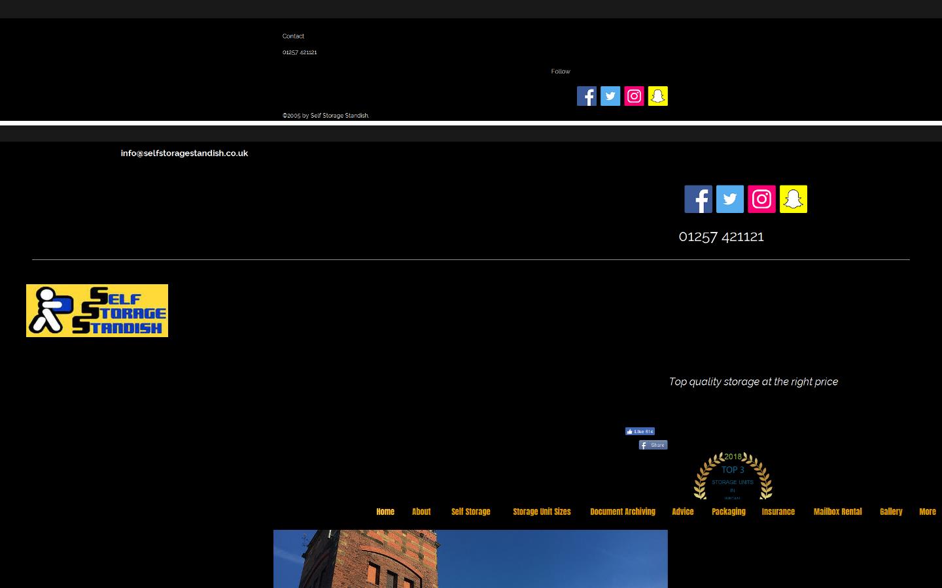The image size is (942, 588).
Task: Click the small Twitter icon under Follow
Action: pyautogui.click(x=610, y=96)
